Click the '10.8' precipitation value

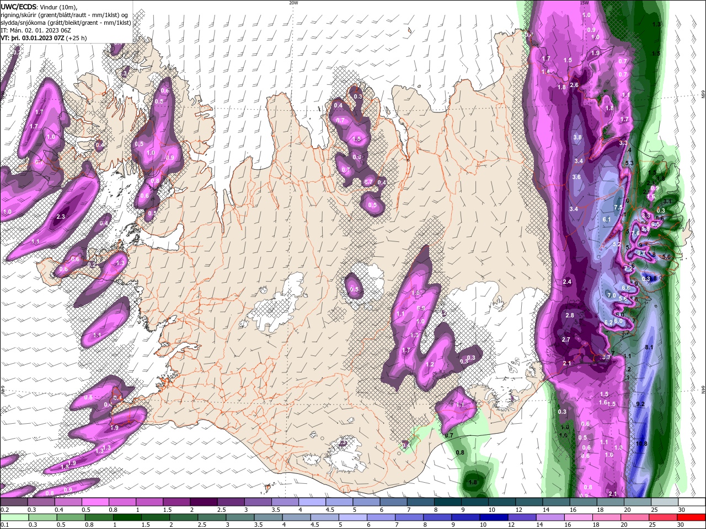coord(641,444)
